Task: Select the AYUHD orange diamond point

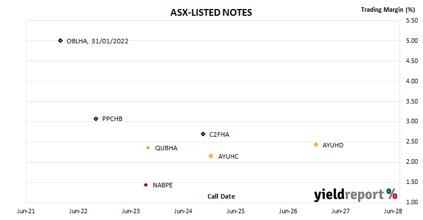Action: [316, 145]
